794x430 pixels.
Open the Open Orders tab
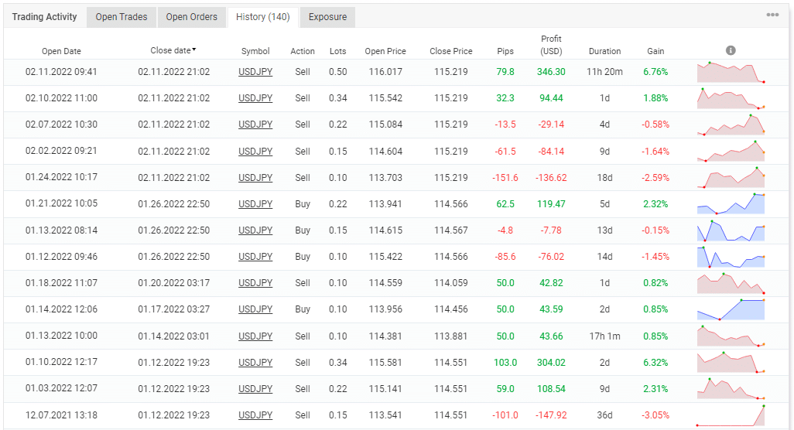[x=191, y=17]
